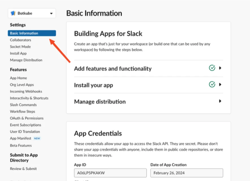Navigate to Event Subscriptions

pos(25,125)
